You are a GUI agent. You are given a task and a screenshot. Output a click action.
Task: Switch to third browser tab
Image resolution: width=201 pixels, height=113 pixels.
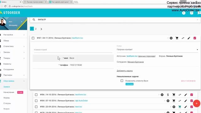point(60,2)
